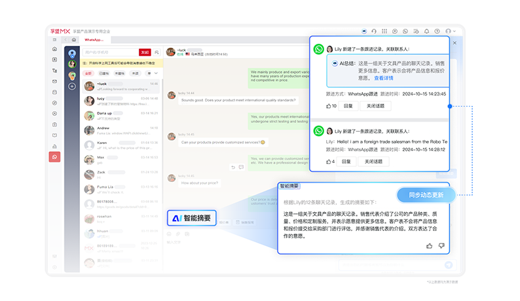This screenshot has width=520, height=301.
Task: Collapse the left sidebar menu toggle
Action: tap(54, 40)
